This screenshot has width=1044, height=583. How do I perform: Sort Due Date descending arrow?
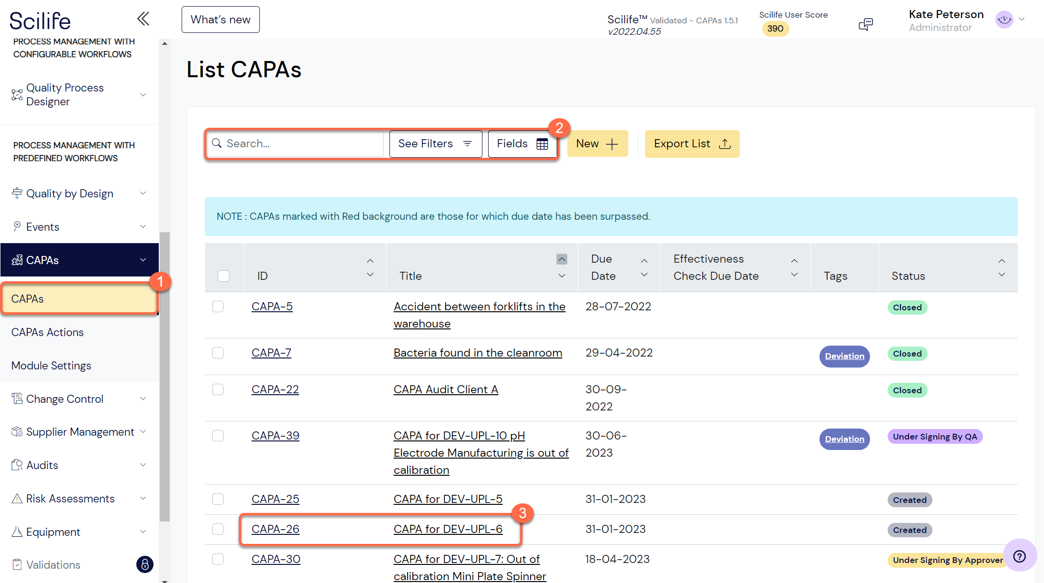coord(644,275)
